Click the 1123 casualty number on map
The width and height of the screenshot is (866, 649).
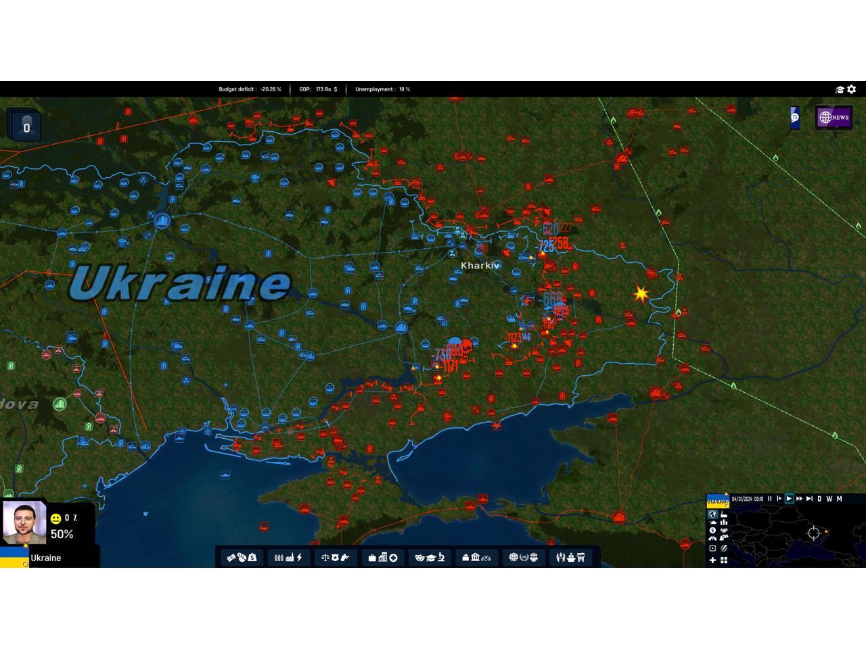click(514, 337)
